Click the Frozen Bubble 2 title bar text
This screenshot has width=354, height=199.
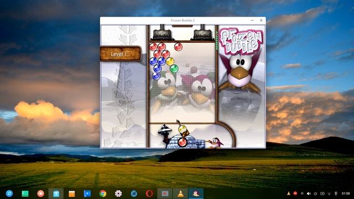coord(183,20)
